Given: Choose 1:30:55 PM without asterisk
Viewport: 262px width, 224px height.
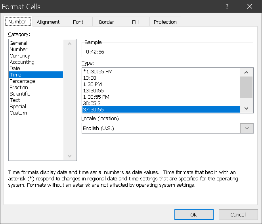Looking at the screenshot, I should pos(161,97).
